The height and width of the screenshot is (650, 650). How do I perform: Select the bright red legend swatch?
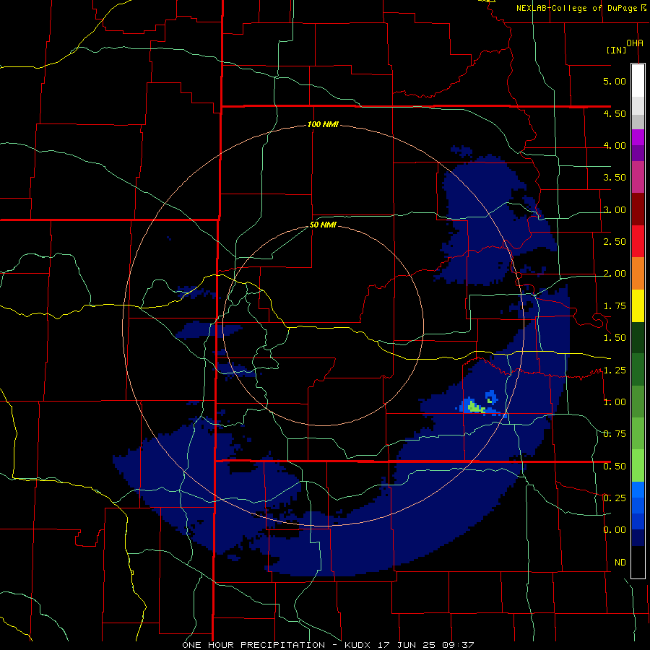[638, 241]
